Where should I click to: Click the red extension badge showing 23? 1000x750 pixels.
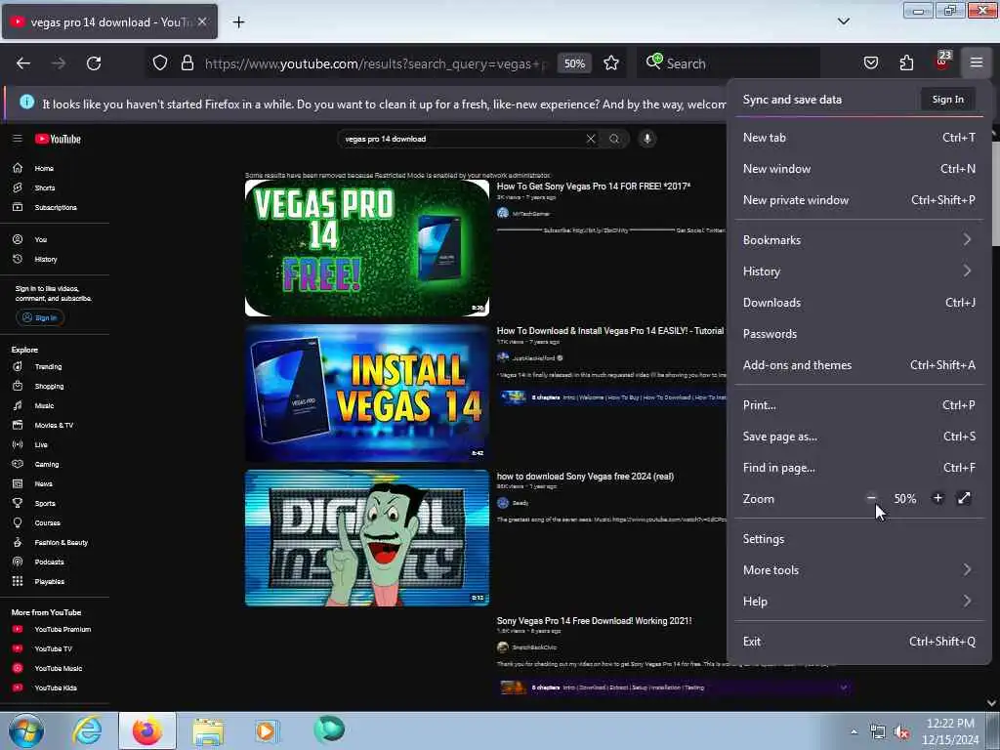[942, 62]
